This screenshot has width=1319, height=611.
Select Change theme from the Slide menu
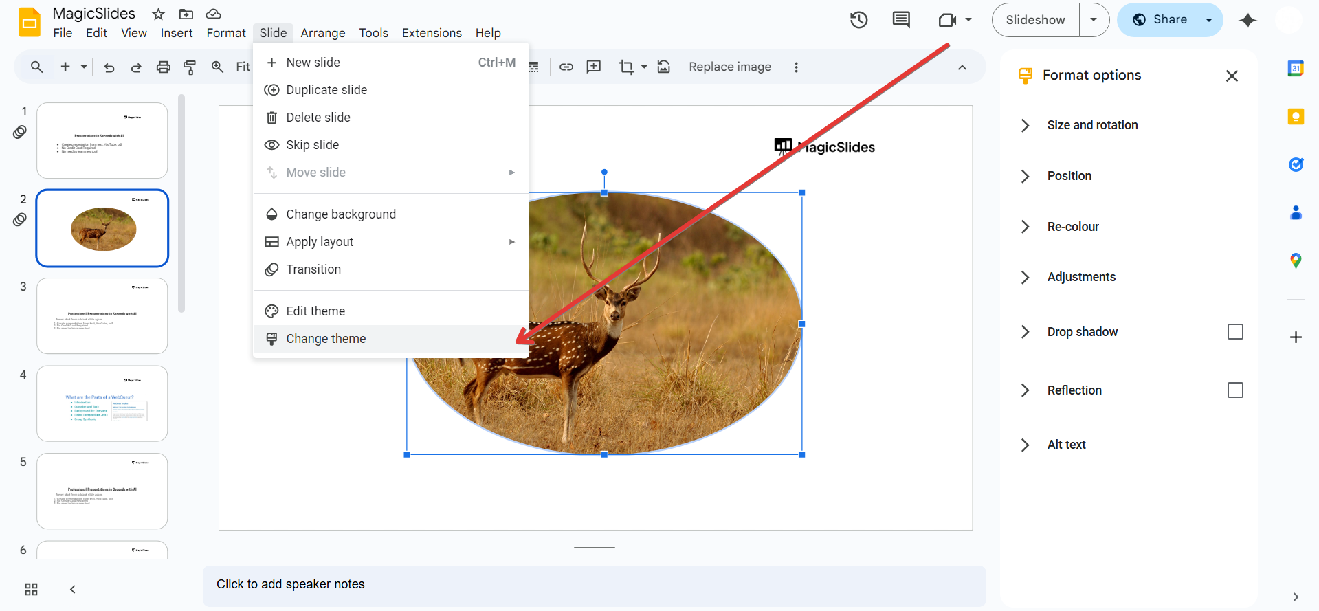[x=326, y=339]
